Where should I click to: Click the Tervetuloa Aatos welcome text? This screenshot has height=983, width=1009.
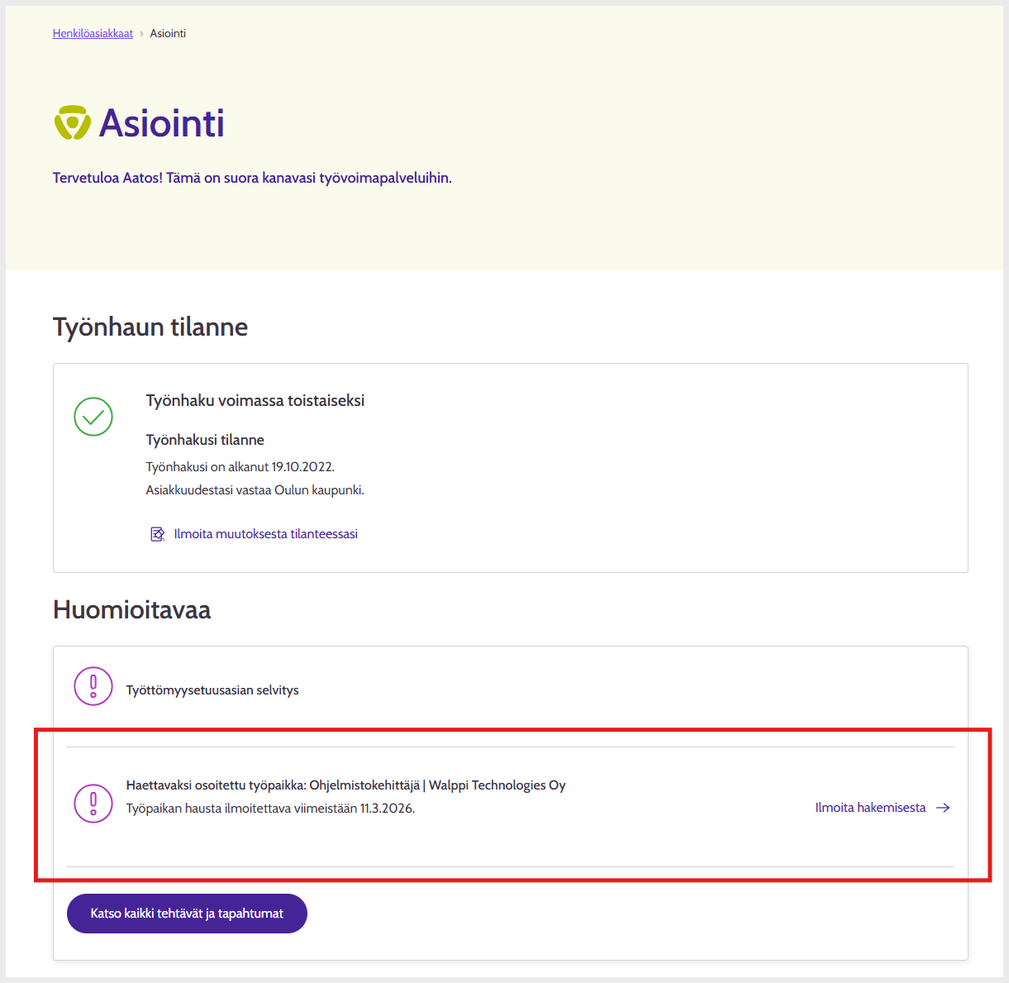[252, 178]
